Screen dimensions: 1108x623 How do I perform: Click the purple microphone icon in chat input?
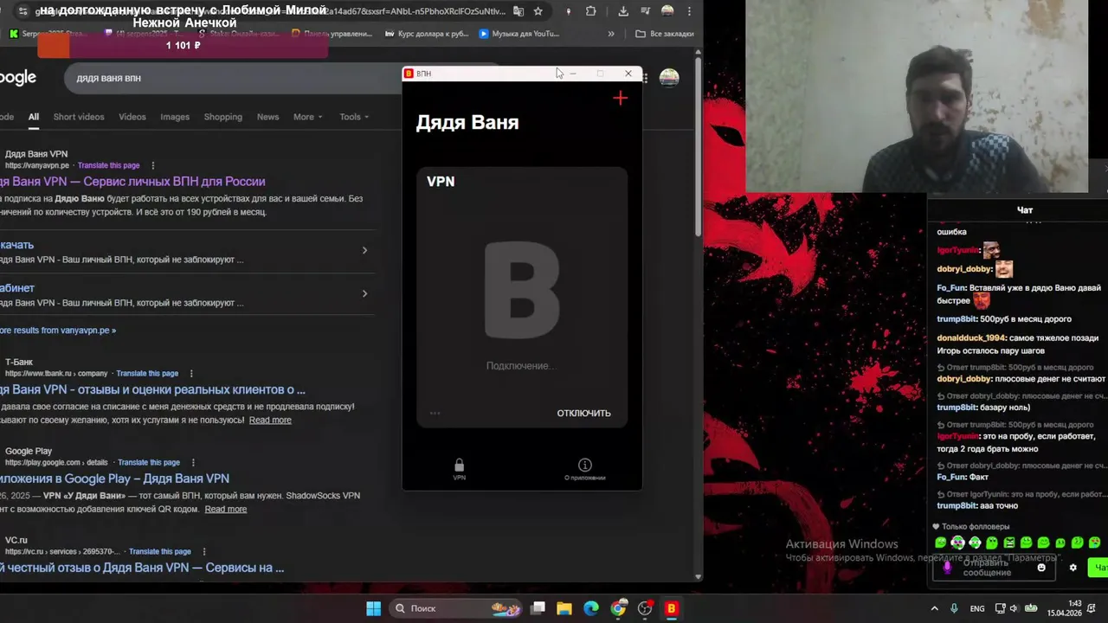click(947, 568)
